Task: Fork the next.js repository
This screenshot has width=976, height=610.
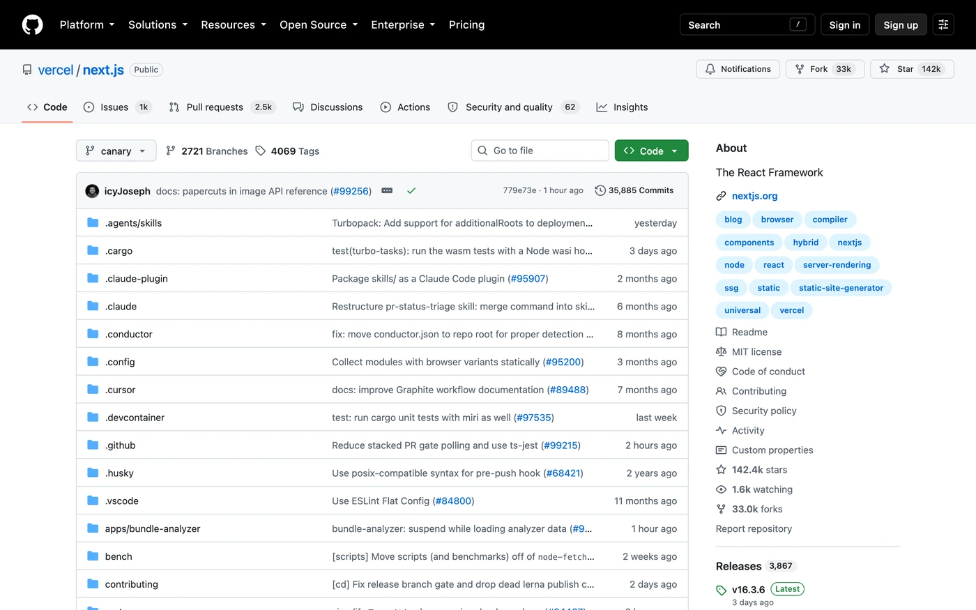Action: pyautogui.click(x=825, y=69)
